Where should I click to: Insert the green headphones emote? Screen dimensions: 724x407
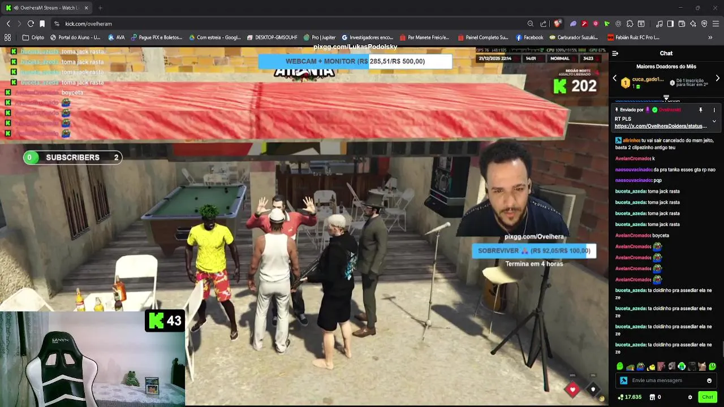click(x=681, y=366)
